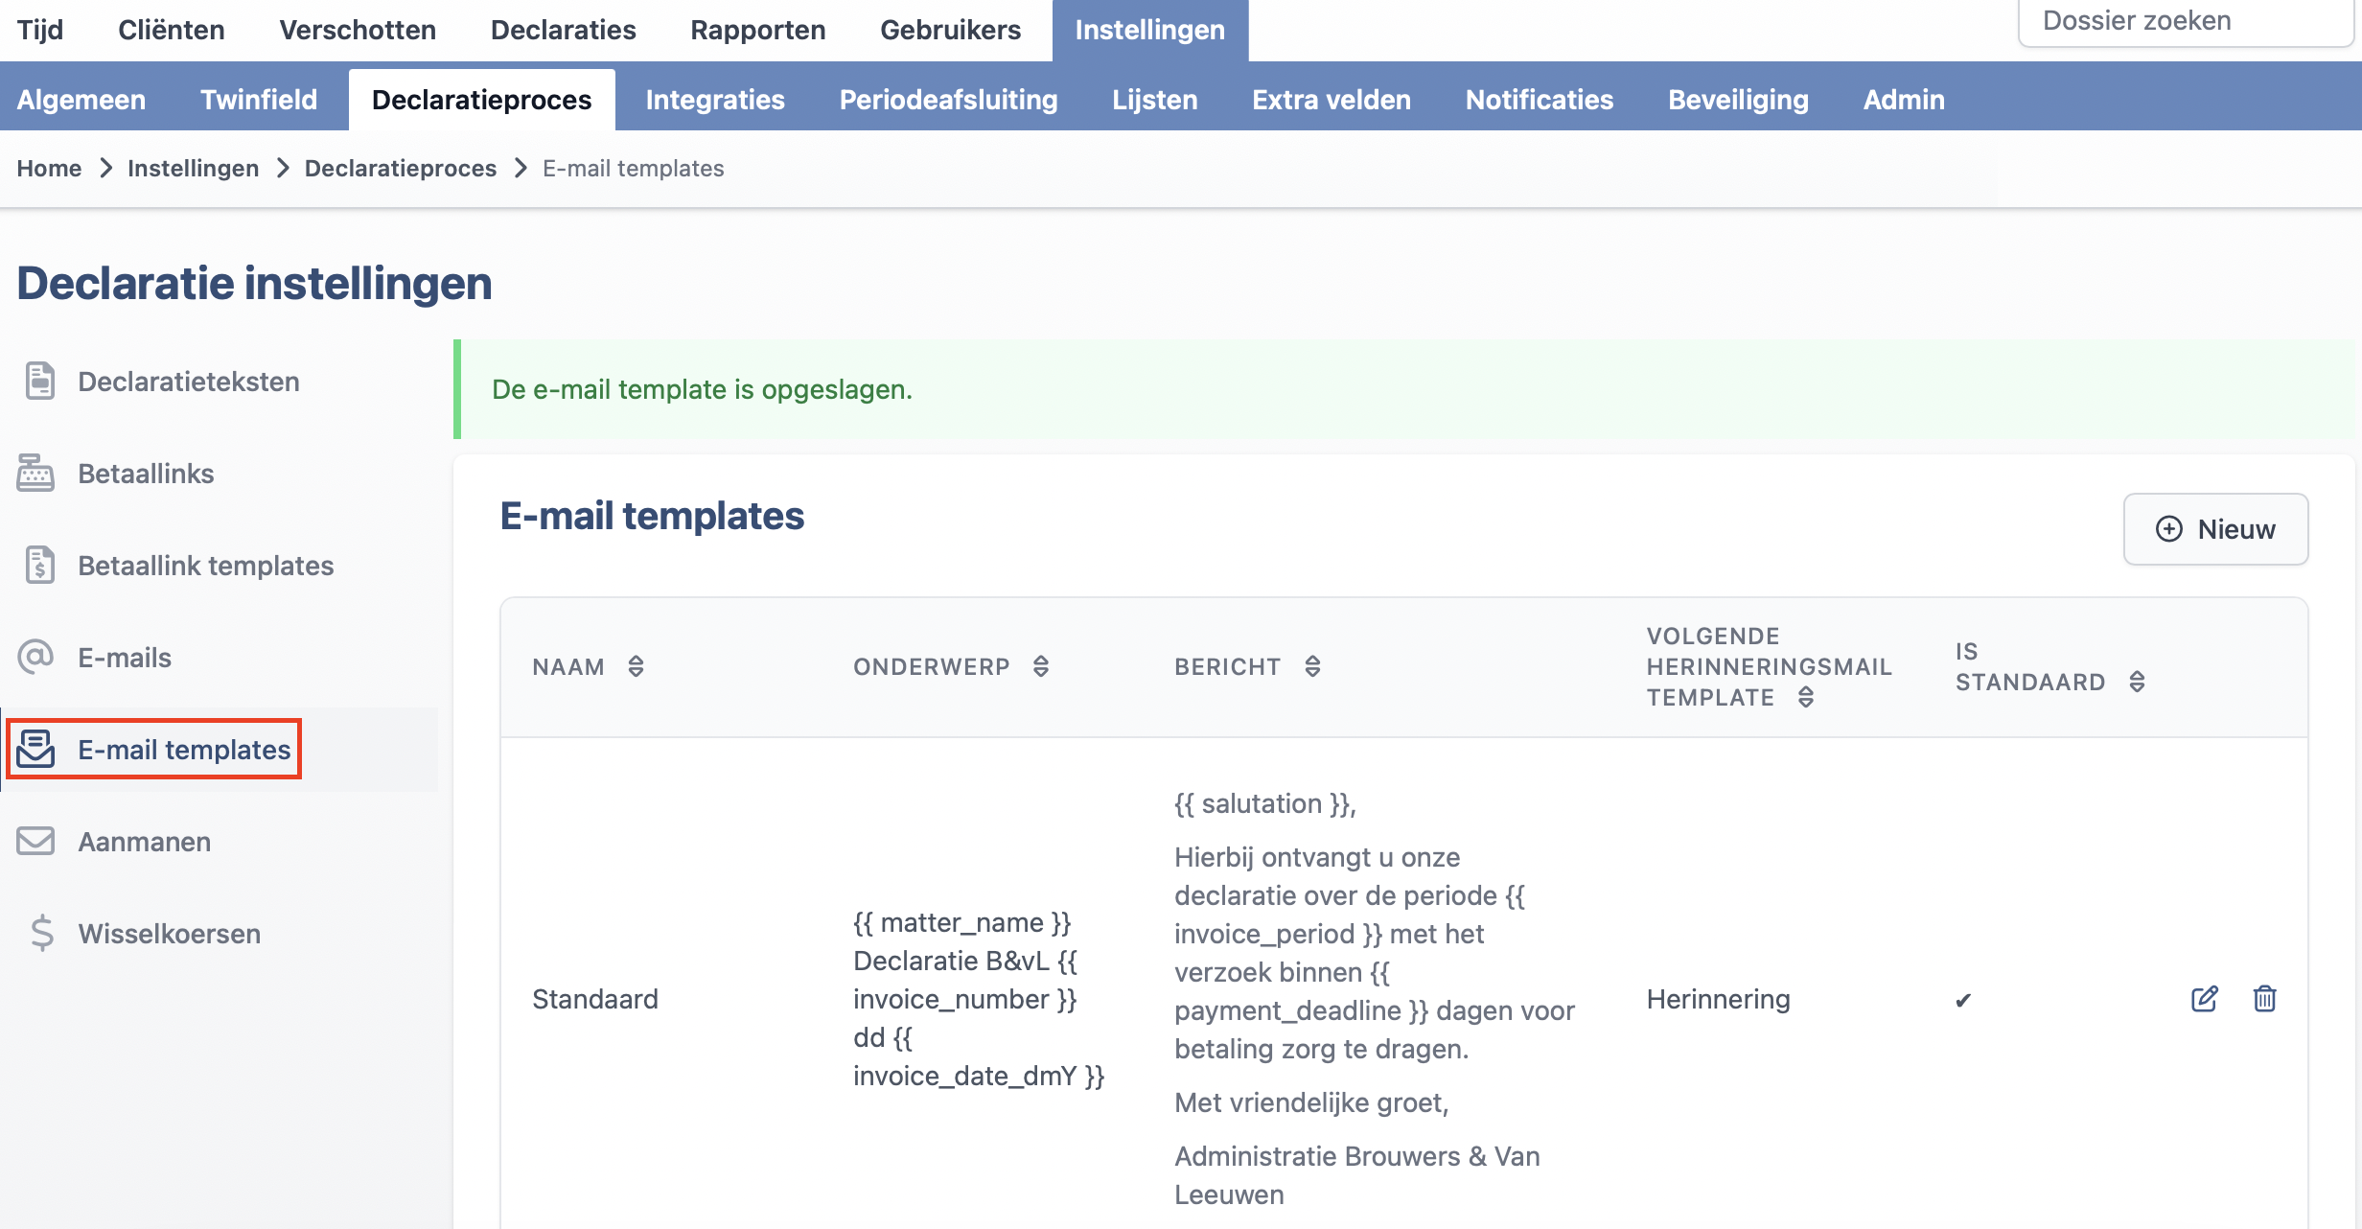Viewport: 2362px width, 1229px height.
Task: Click the Betaallink templates invoice icon
Action: (39, 566)
